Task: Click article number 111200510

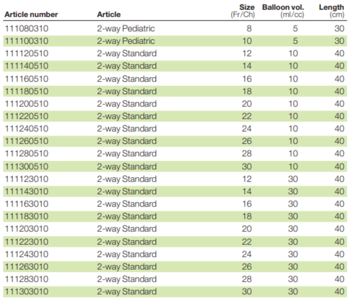Action: click(26, 104)
